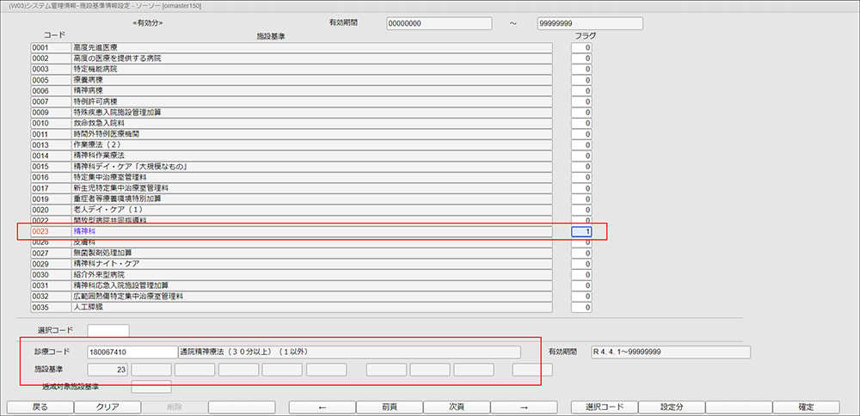This screenshot has width=860, height=416.
Task: Click the flag field for 0001 高度先進医療
Action: coord(581,47)
